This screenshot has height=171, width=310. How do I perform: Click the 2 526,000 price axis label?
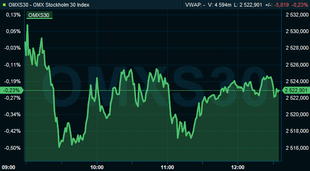click(297, 65)
